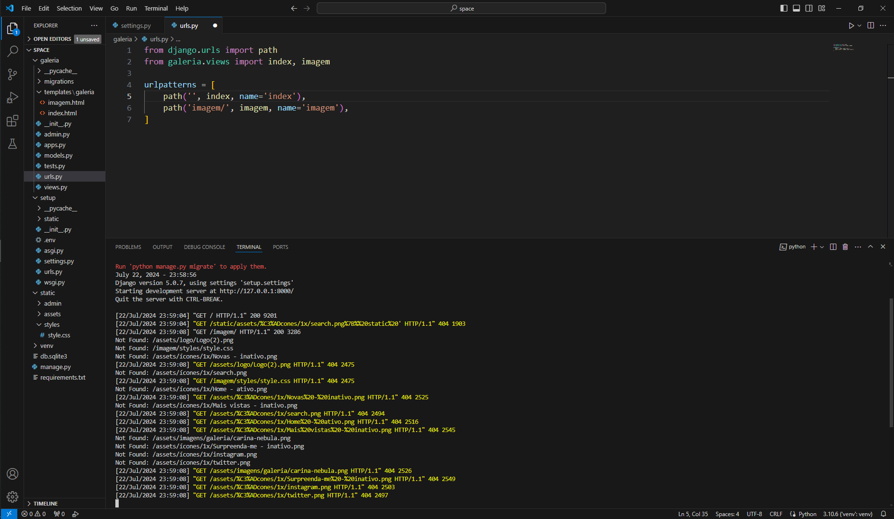
Task: Click the ports forwarded status item
Action: click(x=59, y=514)
